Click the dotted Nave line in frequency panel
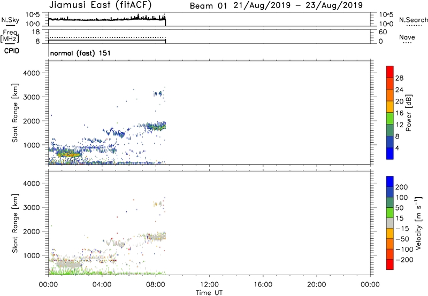Viewport: 428px width, 296px height. tap(107, 37)
